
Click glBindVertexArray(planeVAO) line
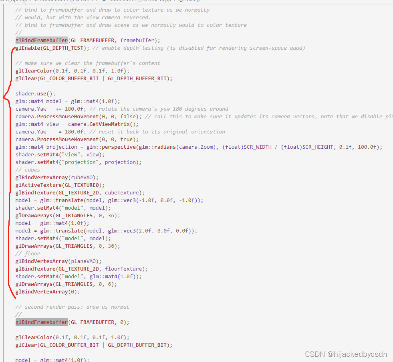58,261
